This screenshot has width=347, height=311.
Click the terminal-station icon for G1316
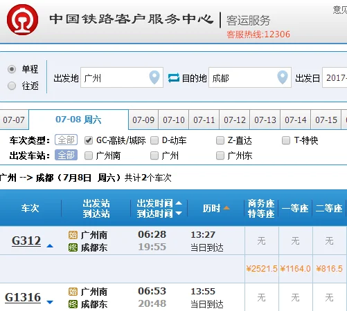pos(73,304)
